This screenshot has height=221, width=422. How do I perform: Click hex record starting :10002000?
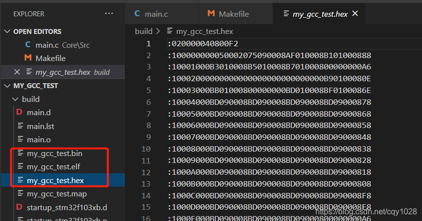(x=269, y=79)
